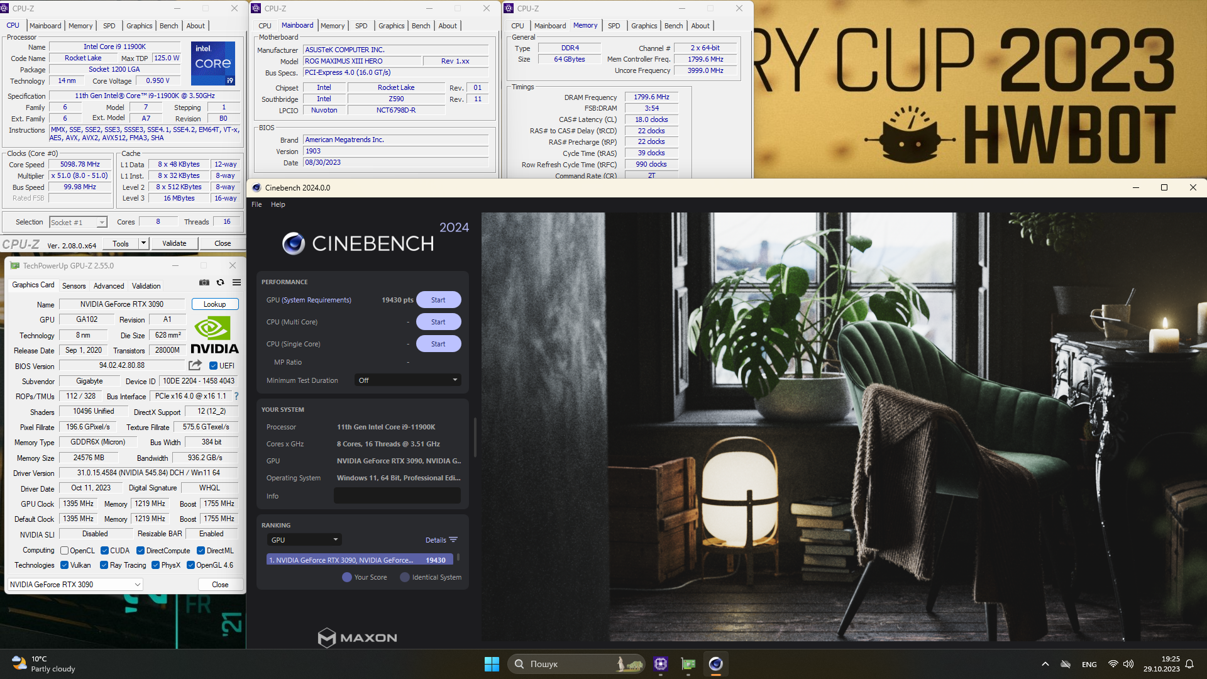The image size is (1207, 679).
Task: Open the GPU ranking category dropdown
Action: (x=304, y=540)
